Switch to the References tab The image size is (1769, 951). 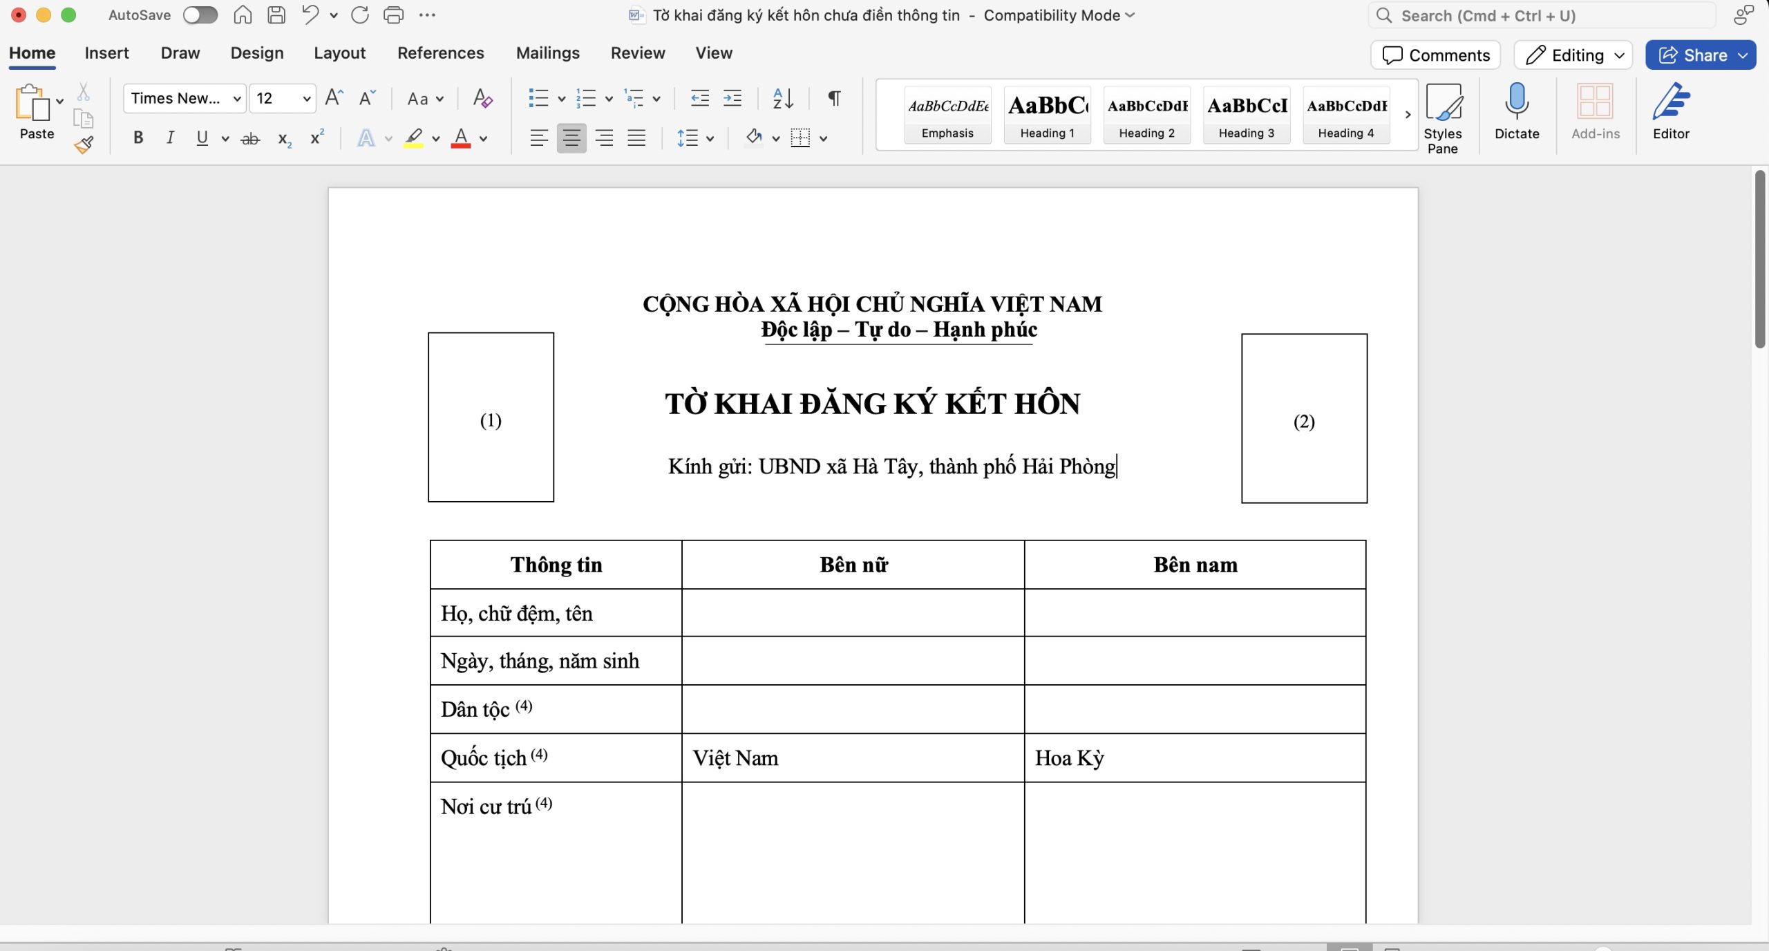(x=441, y=53)
